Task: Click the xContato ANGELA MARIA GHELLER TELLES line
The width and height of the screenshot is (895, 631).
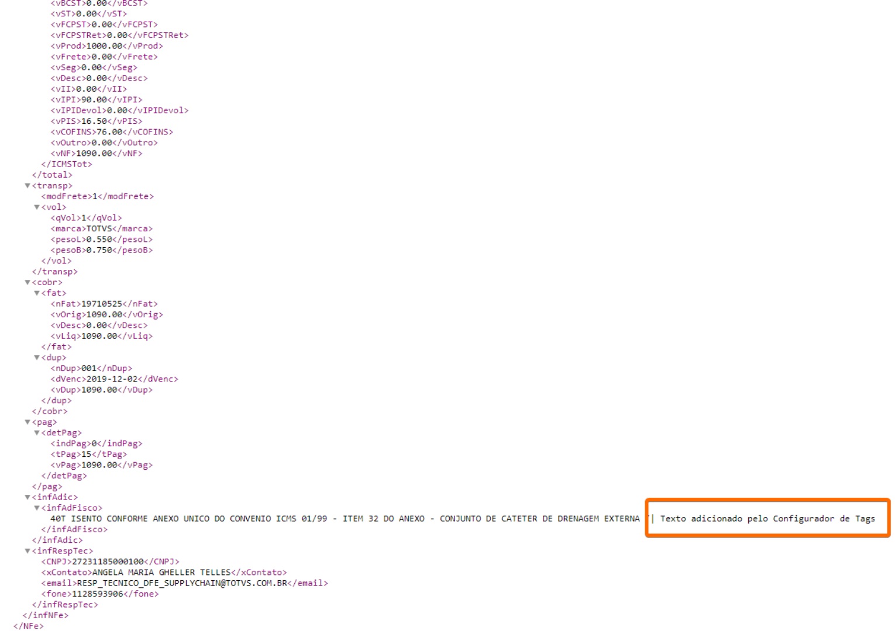Action: [x=164, y=573]
